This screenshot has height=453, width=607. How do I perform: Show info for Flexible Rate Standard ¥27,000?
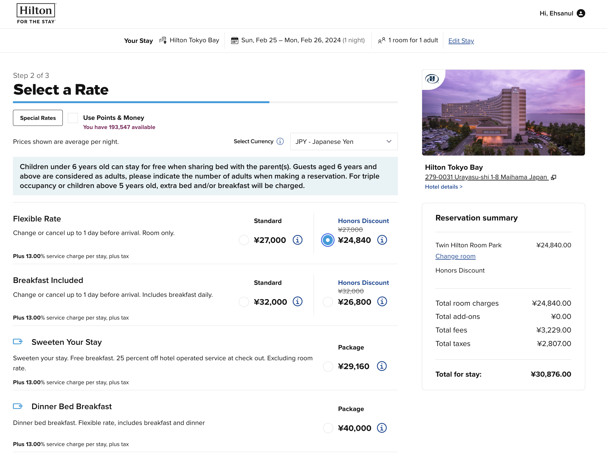pos(298,240)
